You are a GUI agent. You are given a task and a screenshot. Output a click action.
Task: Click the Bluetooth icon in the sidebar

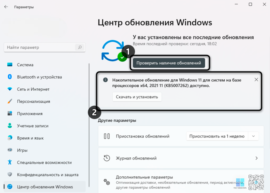click(x=10, y=77)
